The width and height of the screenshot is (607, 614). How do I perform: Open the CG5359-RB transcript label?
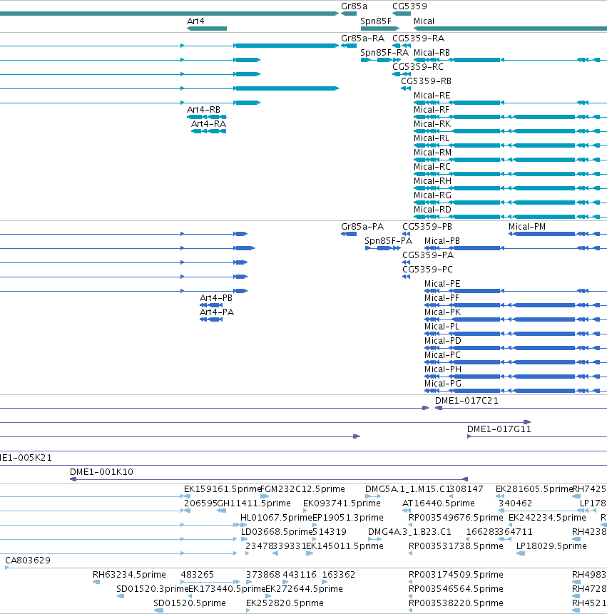426,81
